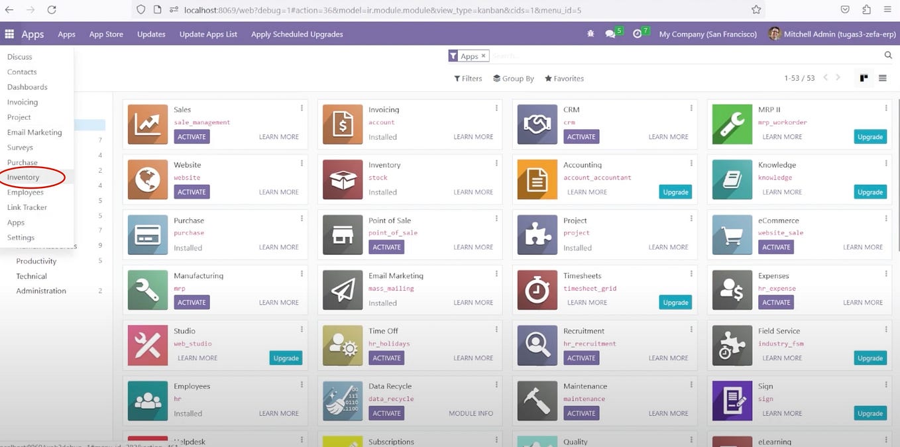The image size is (900, 447).
Task: Open the Group By dropdown
Action: (513, 78)
